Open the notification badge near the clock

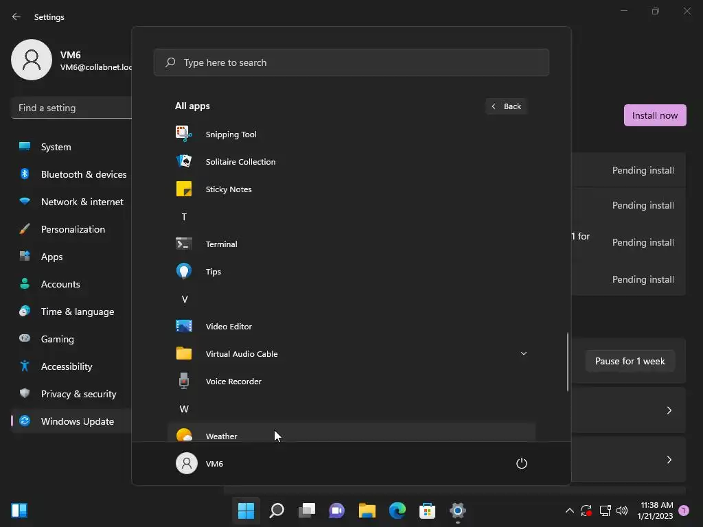(684, 511)
